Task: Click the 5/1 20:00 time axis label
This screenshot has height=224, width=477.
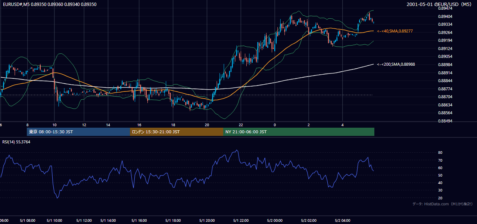Action: (207, 221)
